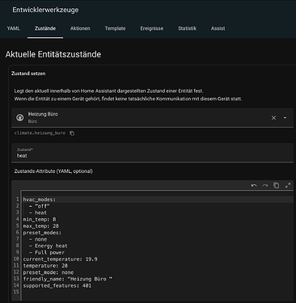Redo the YAML editor change
This screenshot has width=296, height=303.
click(x=265, y=185)
